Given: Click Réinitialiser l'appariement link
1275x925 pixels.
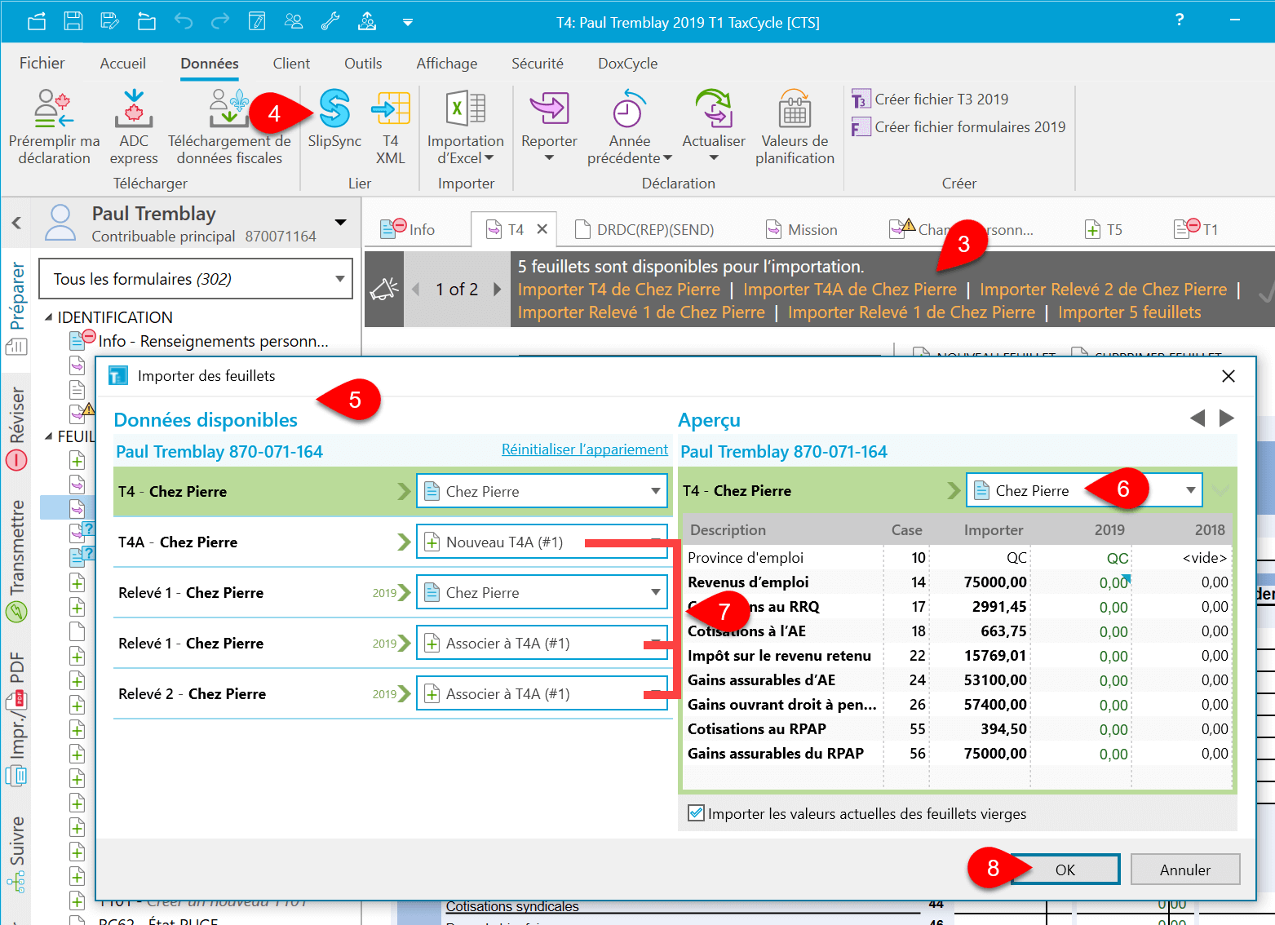Looking at the screenshot, I should pos(584,449).
